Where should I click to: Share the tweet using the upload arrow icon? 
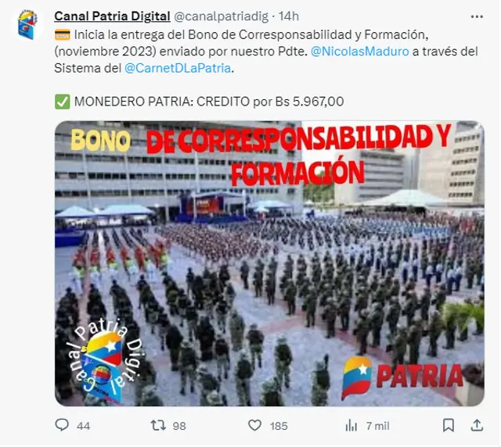click(x=477, y=425)
